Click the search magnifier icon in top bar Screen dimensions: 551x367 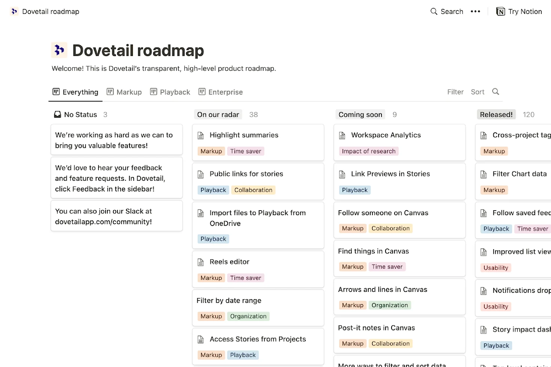coord(434,12)
